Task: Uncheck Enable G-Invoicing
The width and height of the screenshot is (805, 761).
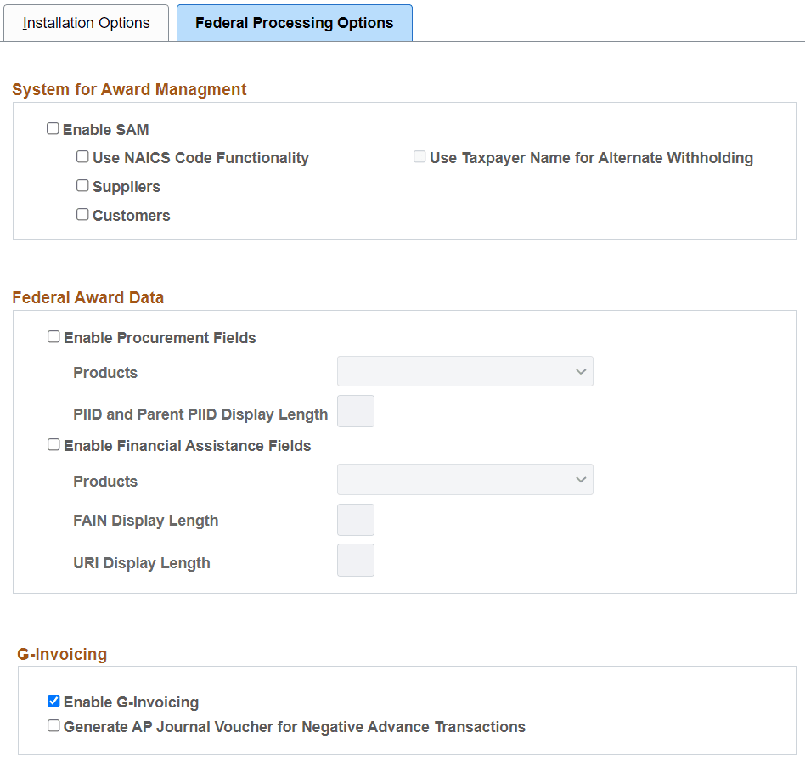Action: click(x=53, y=700)
